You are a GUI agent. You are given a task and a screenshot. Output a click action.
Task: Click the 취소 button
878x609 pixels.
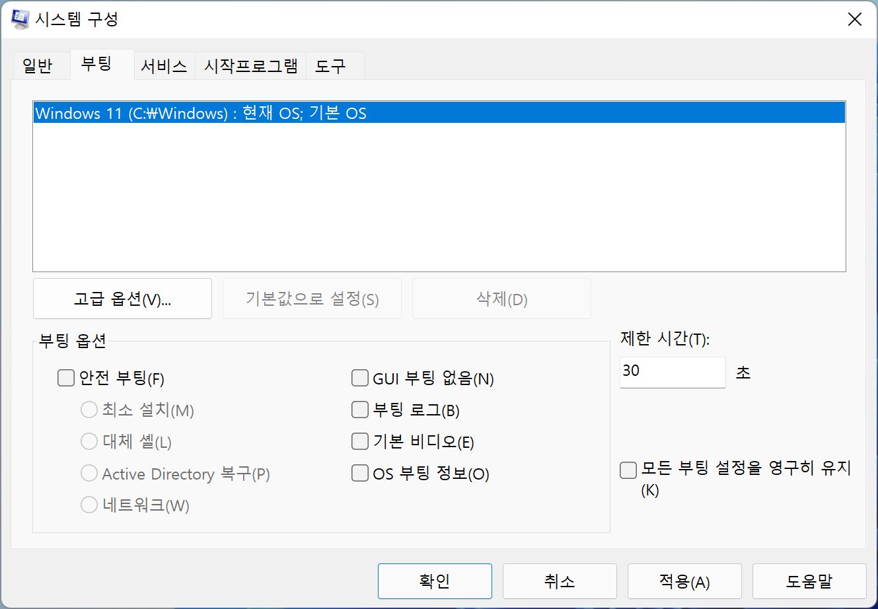[x=560, y=581]
